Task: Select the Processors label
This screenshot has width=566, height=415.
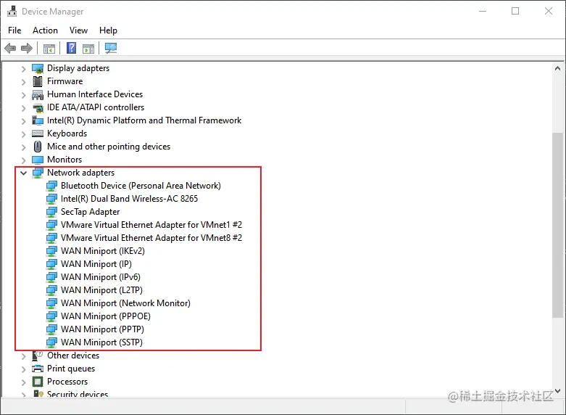Action: (x=67, y=382)
